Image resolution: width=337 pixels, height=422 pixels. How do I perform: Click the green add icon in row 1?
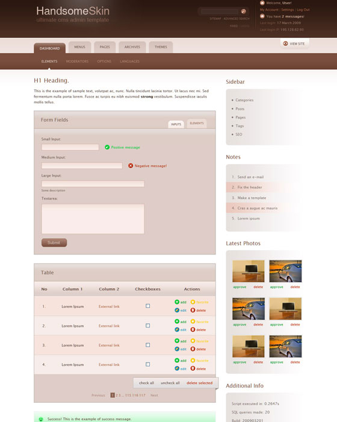(x=177, y=302)
